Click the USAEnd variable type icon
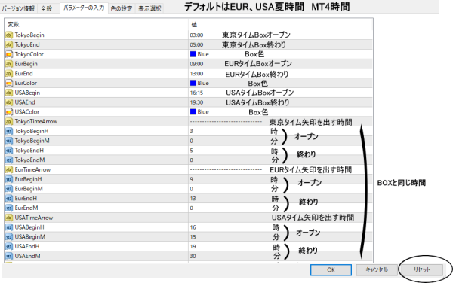Screen dimensions: 453x283 pyautogui.click(x=9, y=102)
